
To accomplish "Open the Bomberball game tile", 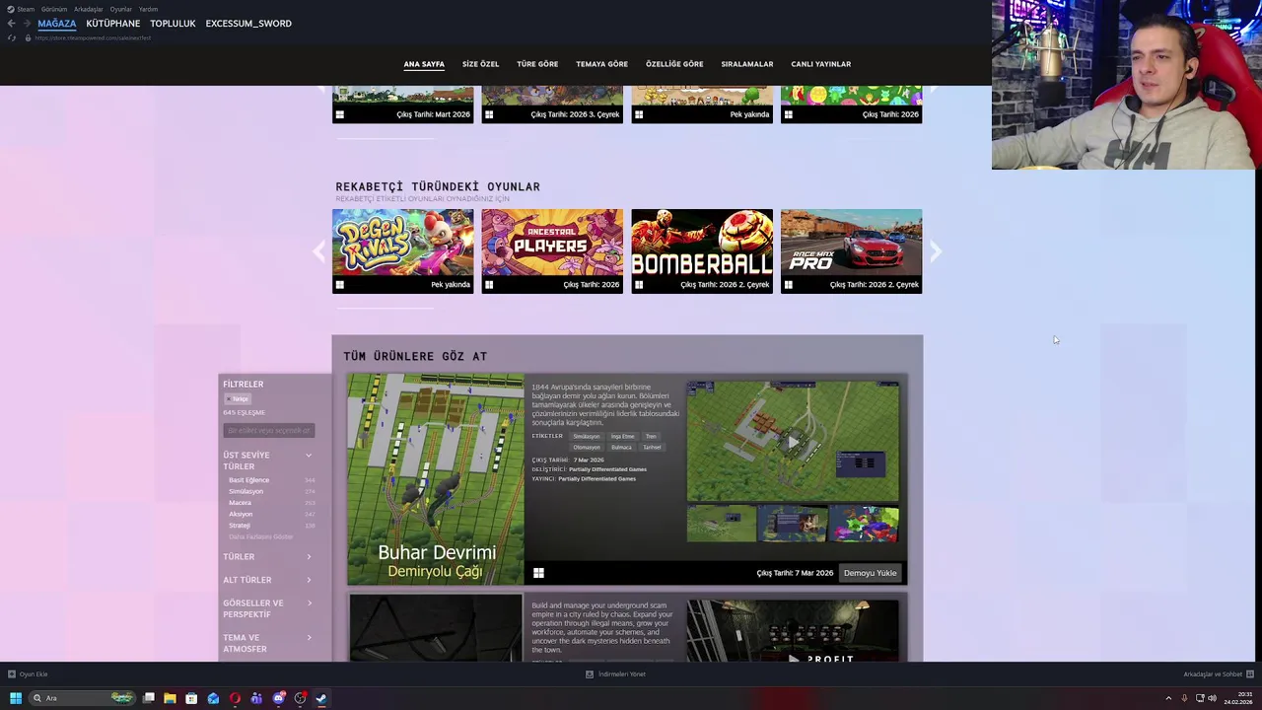I will [x=702, y=251].
